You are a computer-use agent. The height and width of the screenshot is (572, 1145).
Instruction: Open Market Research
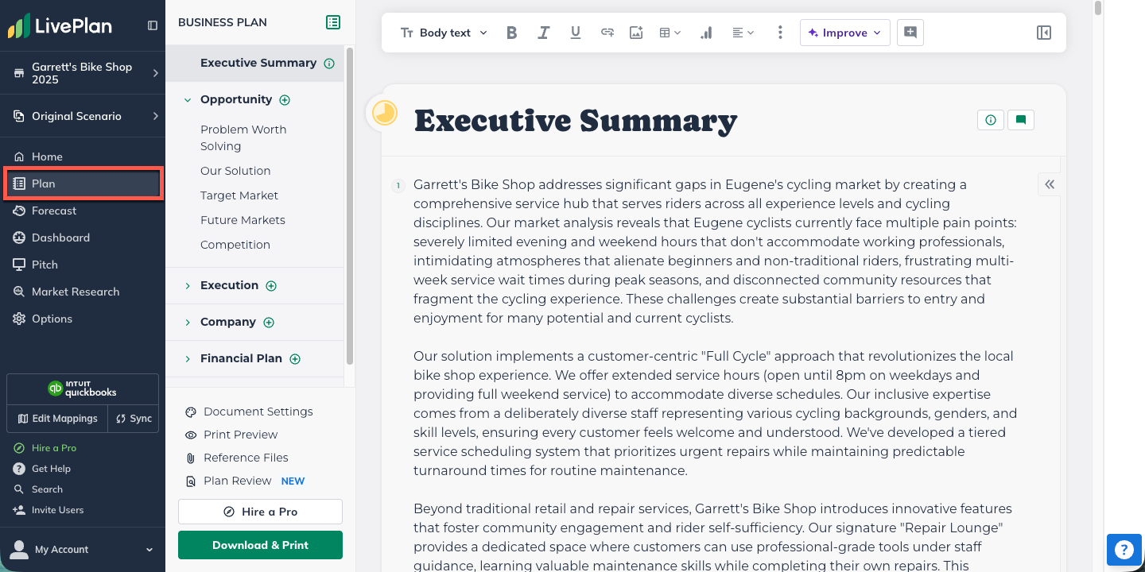click(x=83, y=292)
